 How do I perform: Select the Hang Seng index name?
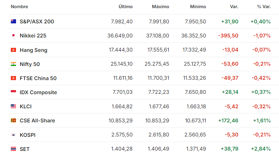tap(34, 50)
